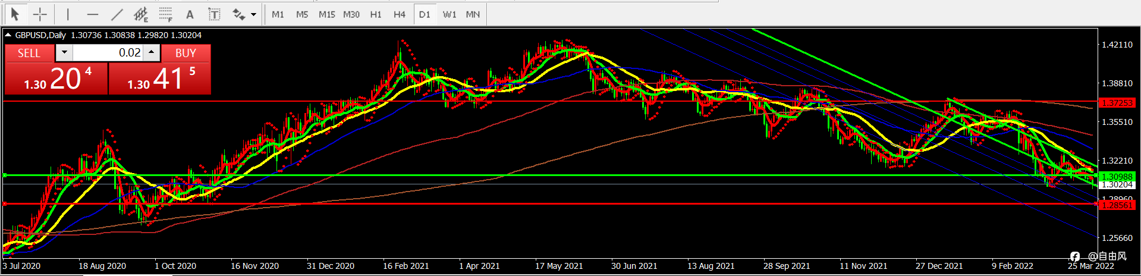
Task: Switch to M1 timeframe
Action: tap(278, 14)
